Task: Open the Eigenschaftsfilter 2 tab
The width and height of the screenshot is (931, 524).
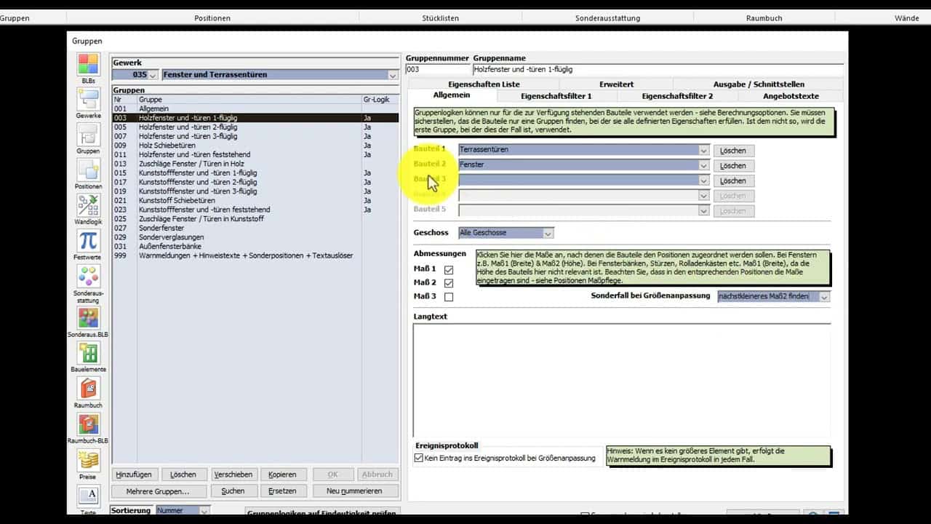Action: point(678,96)
